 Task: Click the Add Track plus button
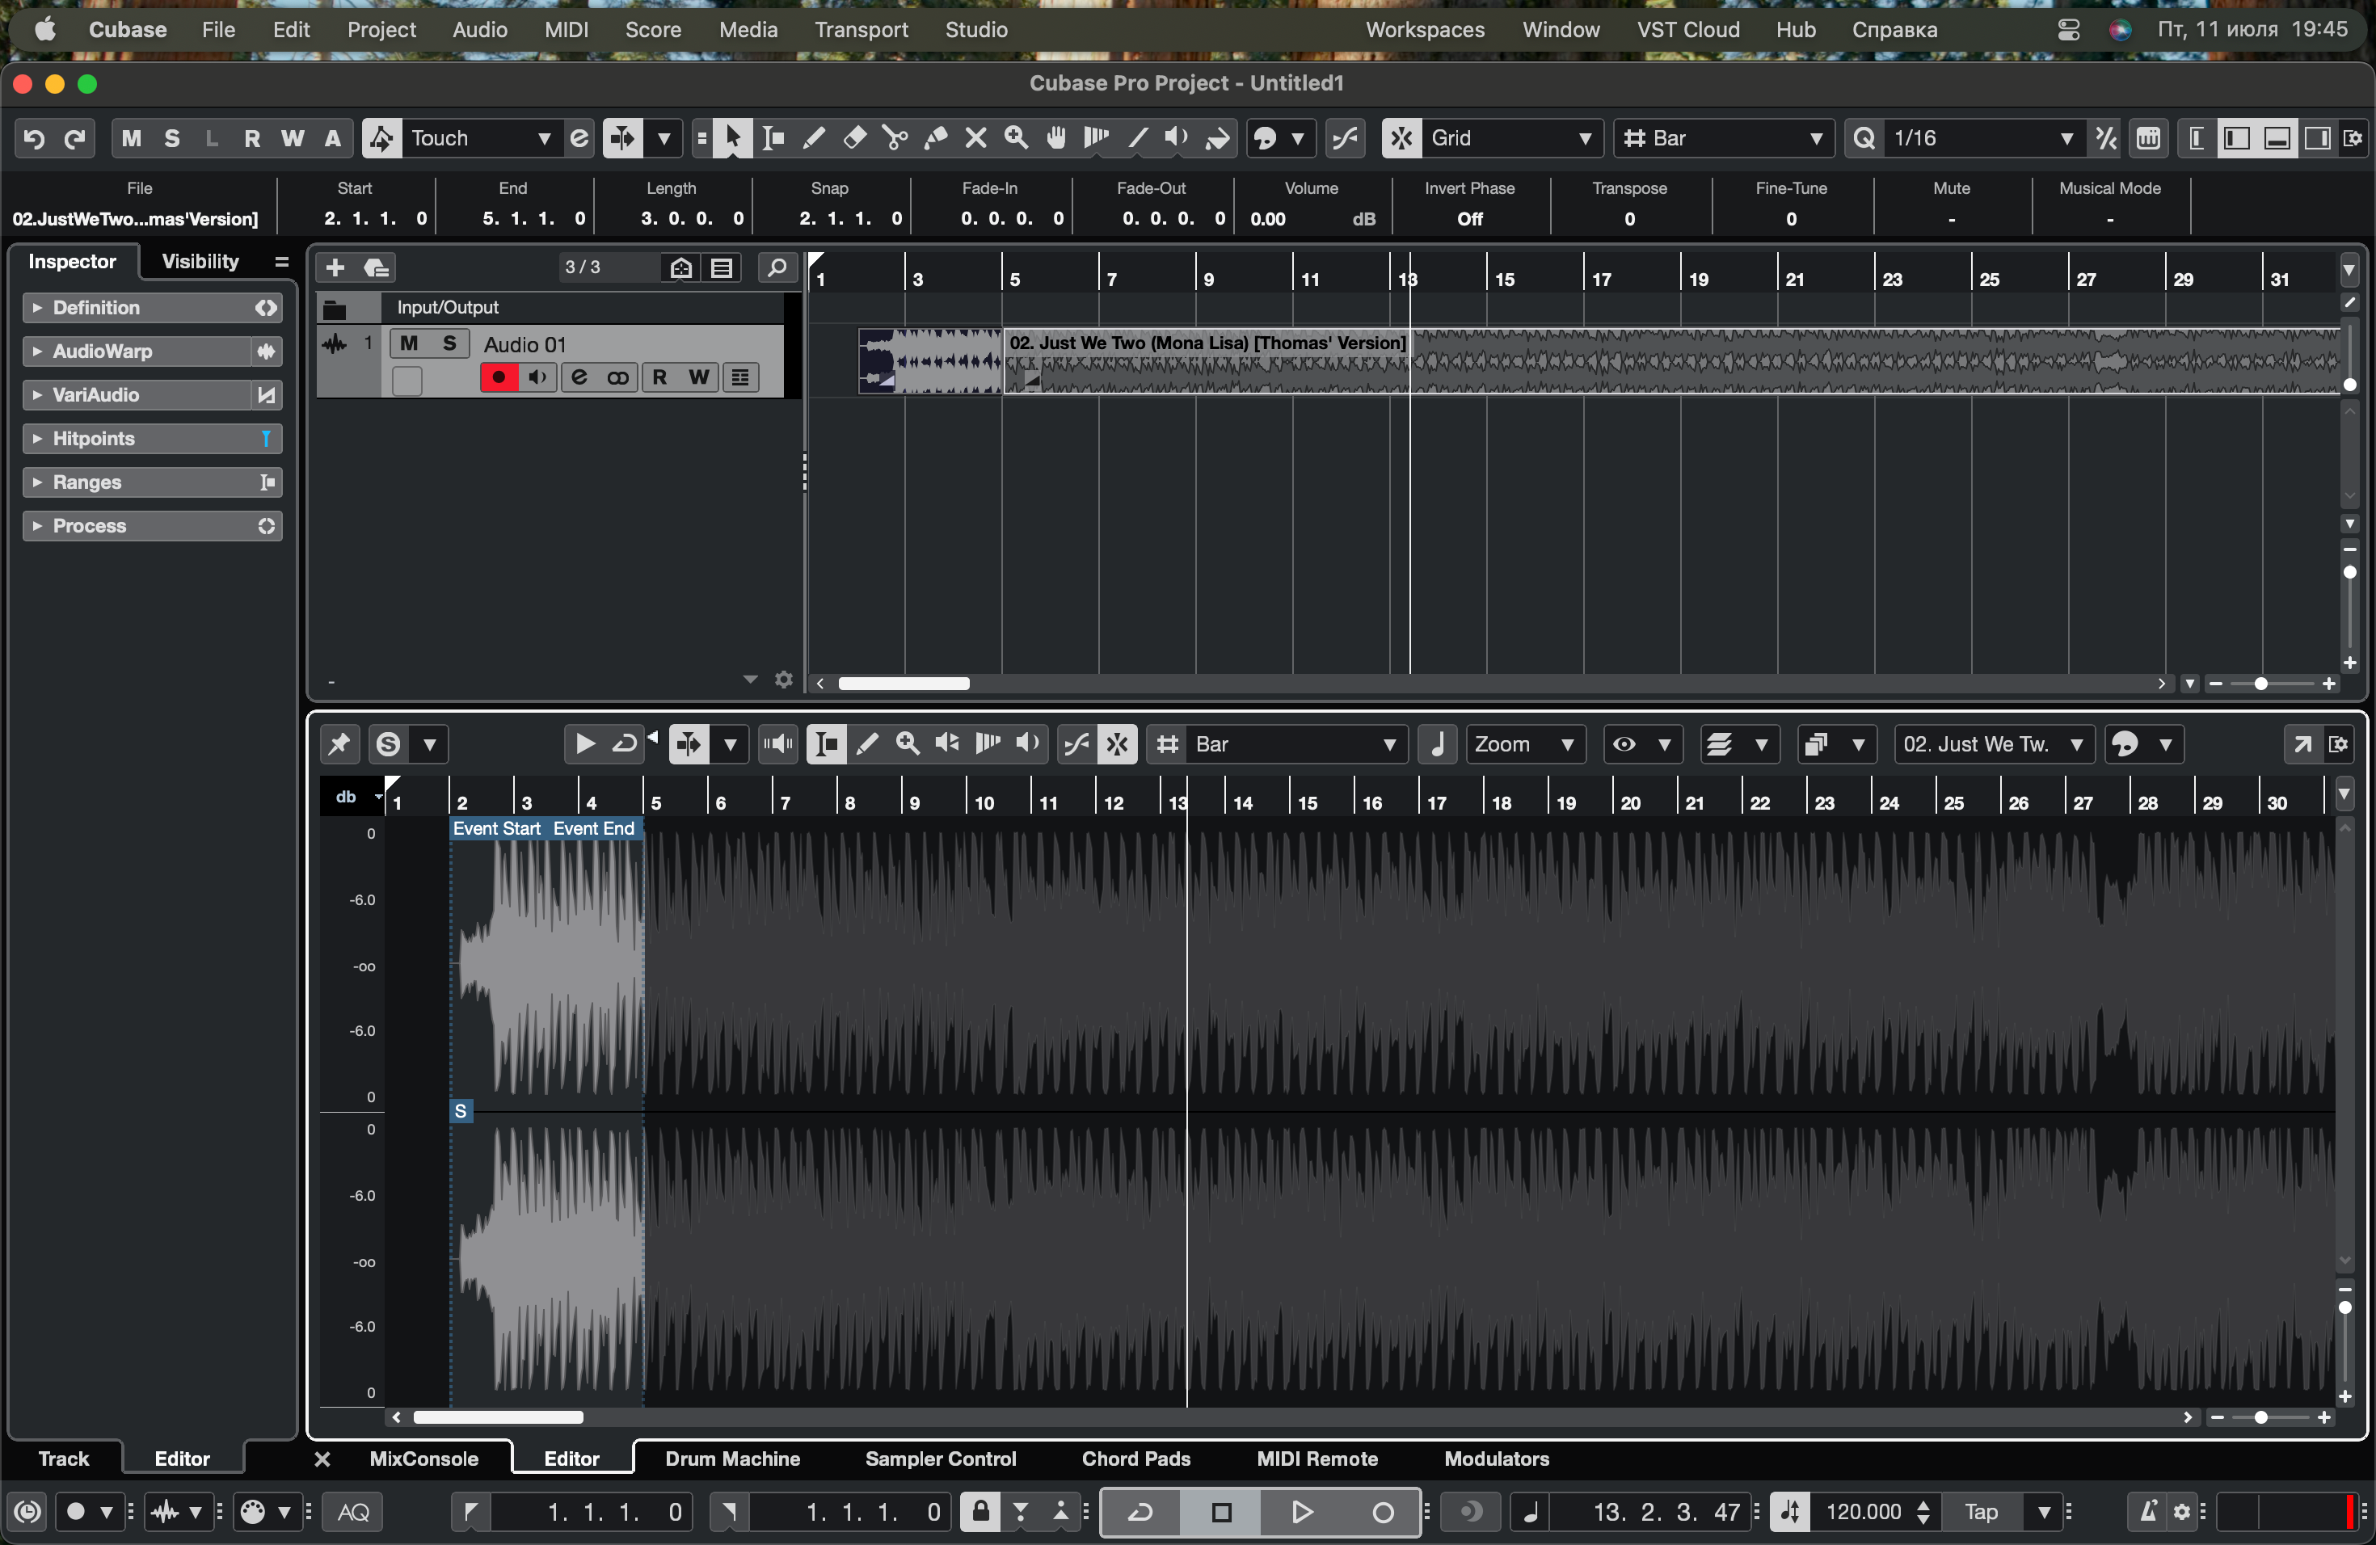tap(335, 267)
